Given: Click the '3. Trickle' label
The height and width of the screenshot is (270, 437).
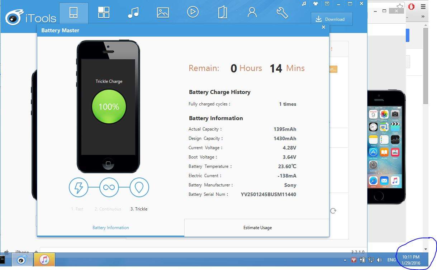Looking at the screenshot, I should pyautogui.click(x=139, y=209).
